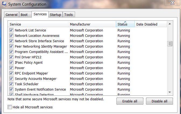Enable Hide all Microsoft services checkbox
The width and height of the screenshot is (181, 114).
tap(10, 107)
